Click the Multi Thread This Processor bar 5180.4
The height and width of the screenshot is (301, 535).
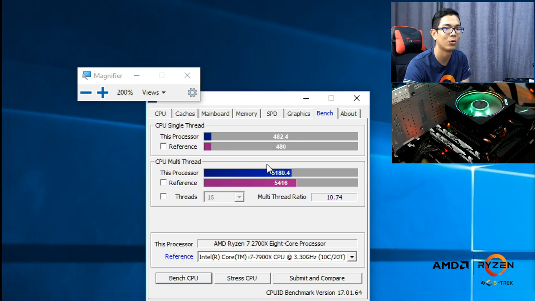[x=280, y=173]
